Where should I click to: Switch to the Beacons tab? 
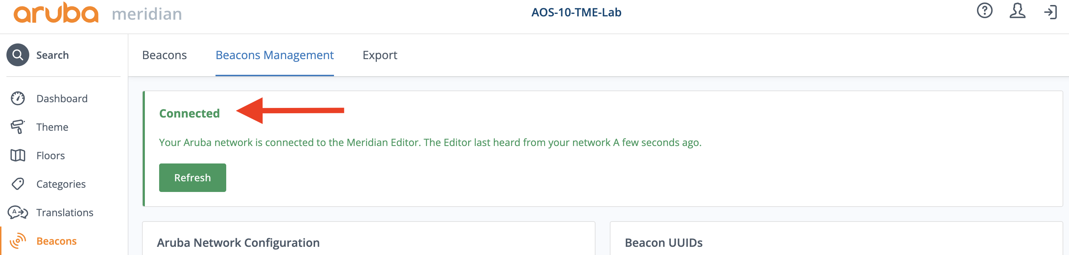click(x=164, y=55)
